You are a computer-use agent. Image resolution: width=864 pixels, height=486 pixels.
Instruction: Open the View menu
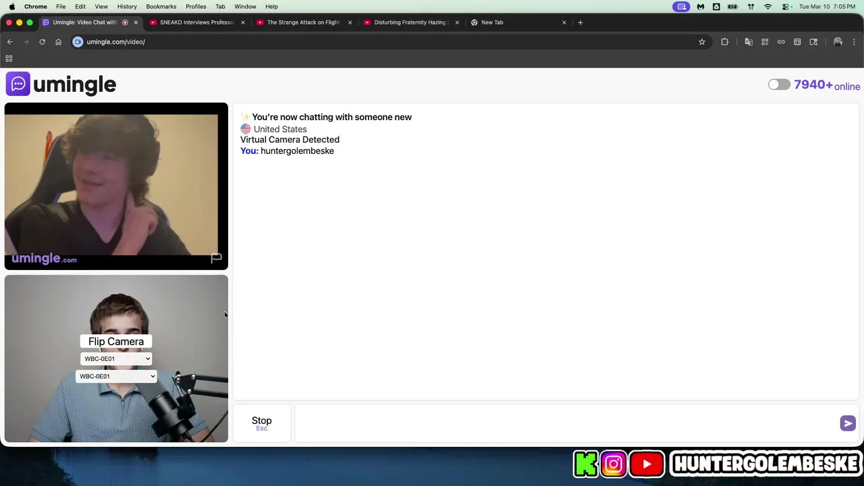pos(101,7)
